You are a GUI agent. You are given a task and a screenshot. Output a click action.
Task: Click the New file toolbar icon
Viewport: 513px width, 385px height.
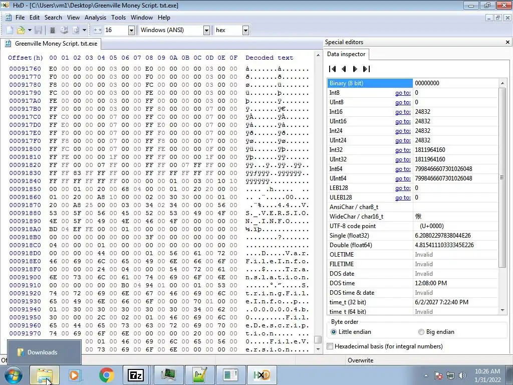[10, 30]
